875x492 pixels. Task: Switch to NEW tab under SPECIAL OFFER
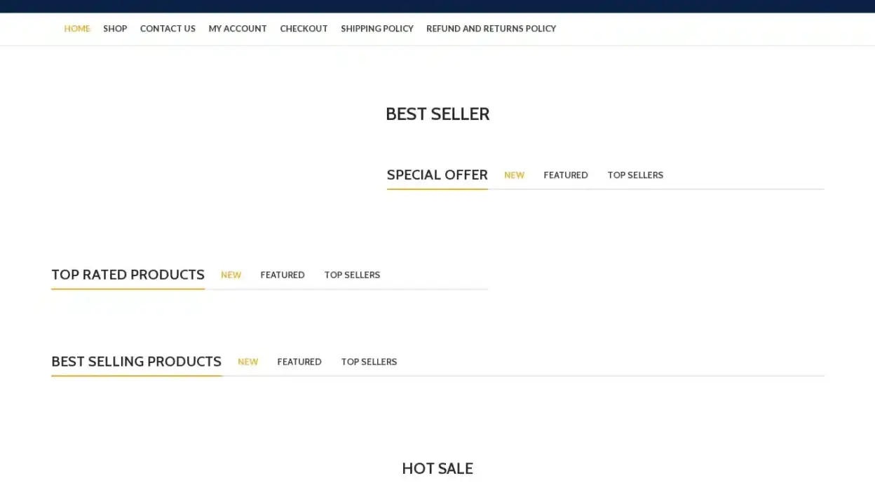point(514,175)
